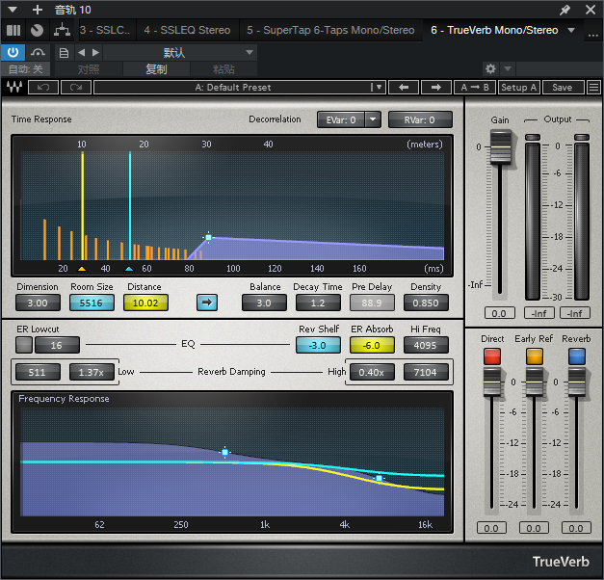This screenshot has height=580, width=604.
Task: Load next Waves preset right arrow
Action: click(436, 88)
